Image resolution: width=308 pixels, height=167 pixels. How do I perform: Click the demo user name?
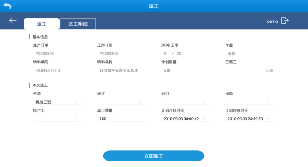pos(272,21)
